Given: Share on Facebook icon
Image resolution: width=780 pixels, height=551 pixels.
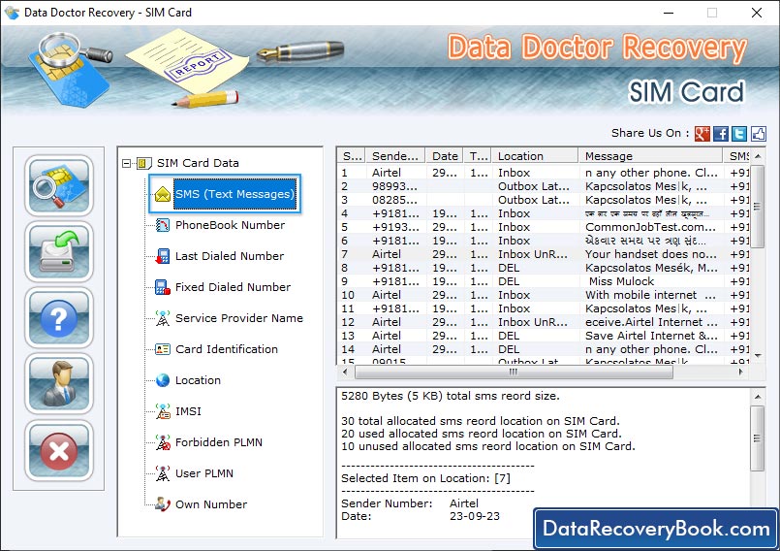Looking at the screenshot, I should pos(721,134).
